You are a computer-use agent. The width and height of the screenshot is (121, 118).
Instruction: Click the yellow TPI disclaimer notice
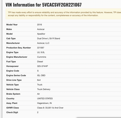(x=63, y=14)
